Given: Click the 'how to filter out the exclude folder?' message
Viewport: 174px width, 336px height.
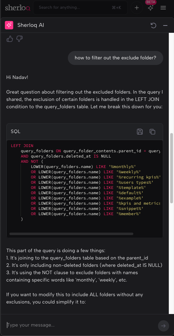Looking at the screenshot, I should [x=116, y=58].
